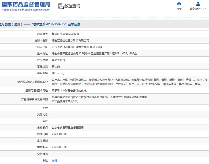Click the 结构及组成/主要组成成分 label
Image resolution: width=209 pixels, height=164 pixels.
point(33,82)
